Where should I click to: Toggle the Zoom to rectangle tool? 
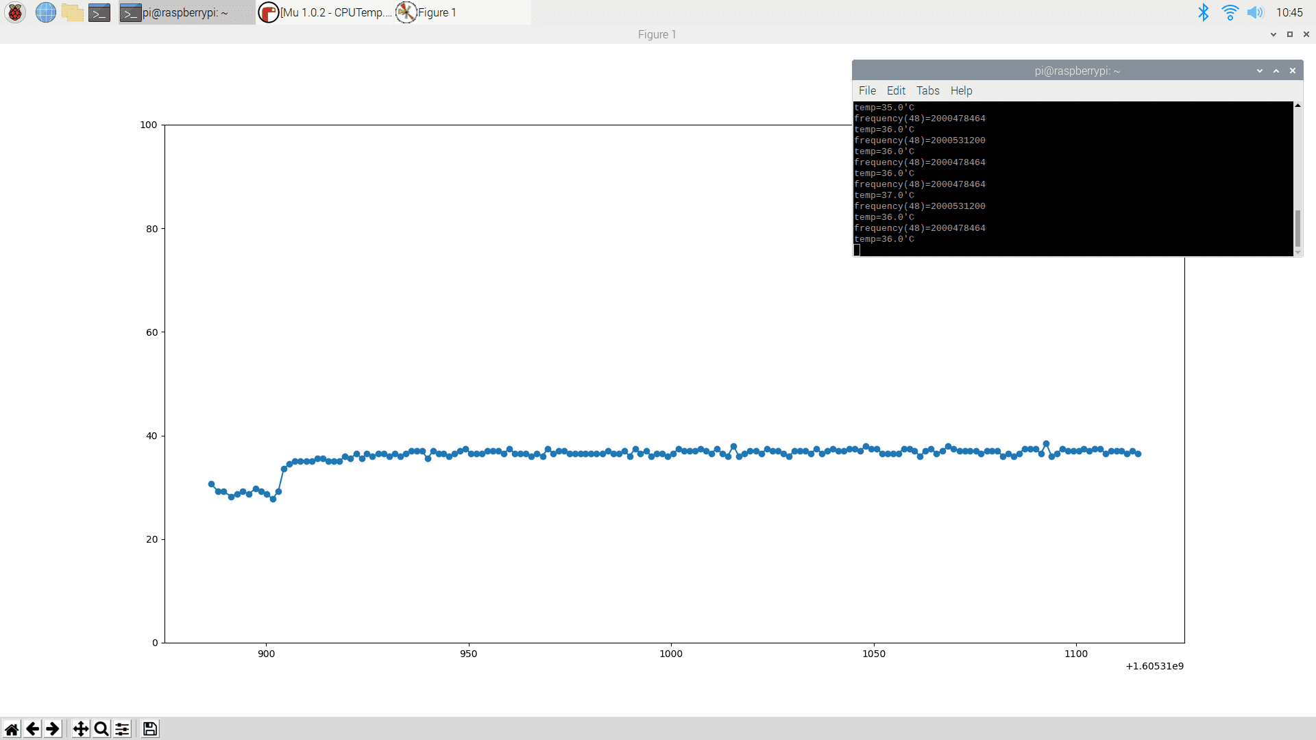[101, 729]
